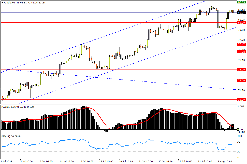Select the red 80.00 level label
This screenshot has height=164, width=247.
241,23
